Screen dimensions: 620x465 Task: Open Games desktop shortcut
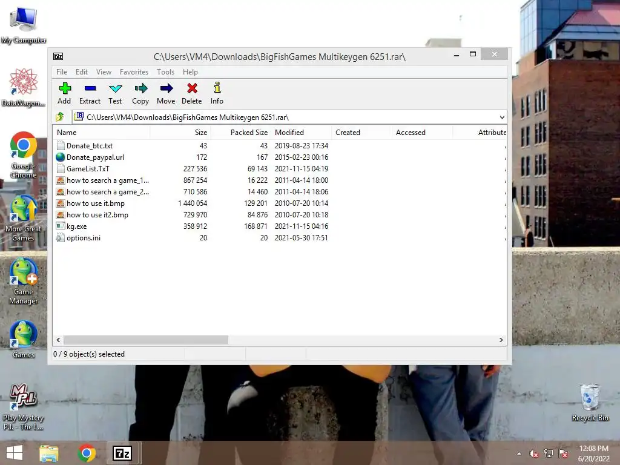coord(24,339)
